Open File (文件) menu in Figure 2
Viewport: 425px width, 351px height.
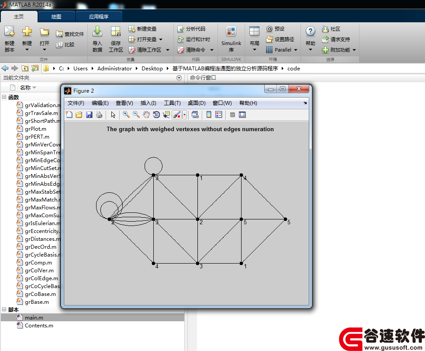click(x=76, y=103)
